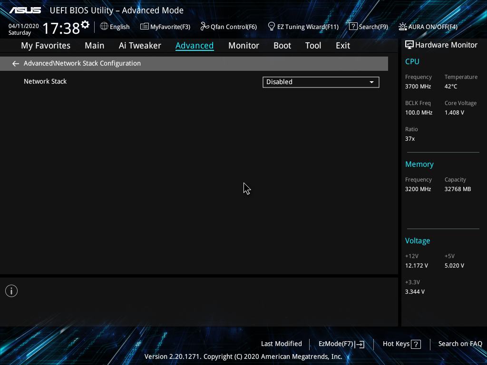
Task: Click the EzMode exit arrow icon
Action: click(360, 344)
